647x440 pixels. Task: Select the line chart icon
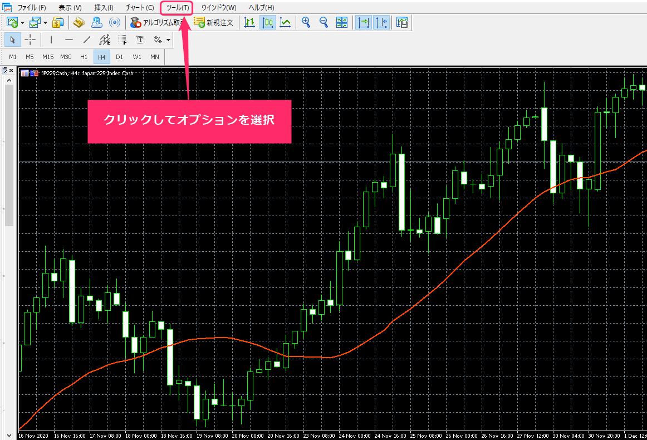[x=285, y=23]
